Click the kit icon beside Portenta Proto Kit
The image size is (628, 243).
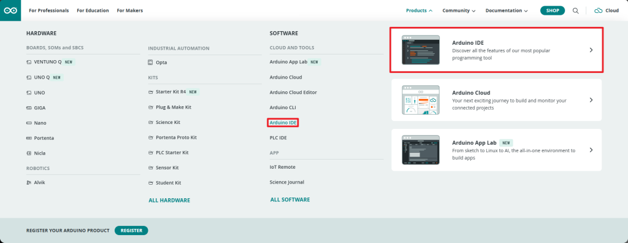point(151,137)
